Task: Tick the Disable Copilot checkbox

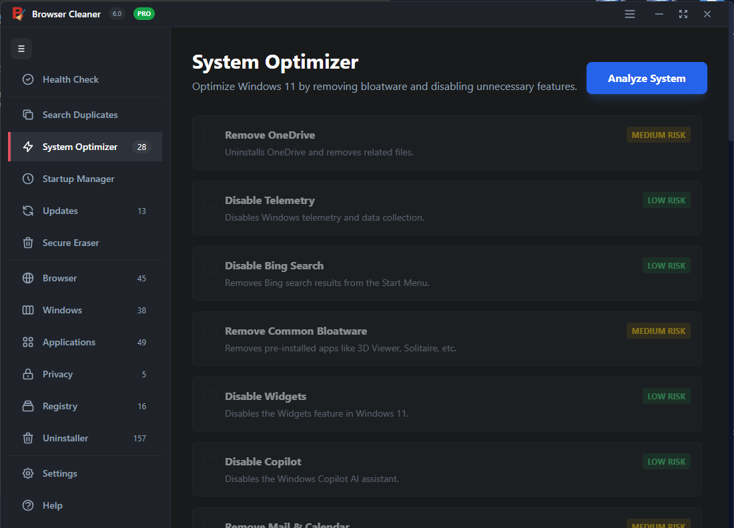Action: (x=210, y=462)
